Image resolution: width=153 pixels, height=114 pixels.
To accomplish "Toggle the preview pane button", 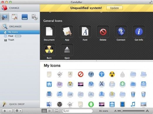I will [57, 111].
